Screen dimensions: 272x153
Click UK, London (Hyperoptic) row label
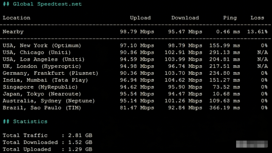tap(42, 66)
